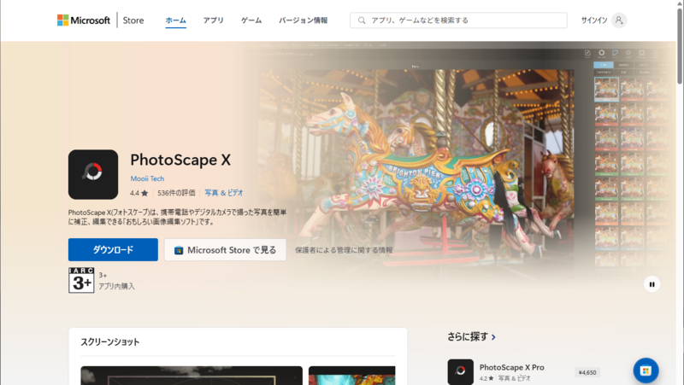Click the user account avatar icon
684x385 pixels.
pyautogui.click(x=618, y=20)
